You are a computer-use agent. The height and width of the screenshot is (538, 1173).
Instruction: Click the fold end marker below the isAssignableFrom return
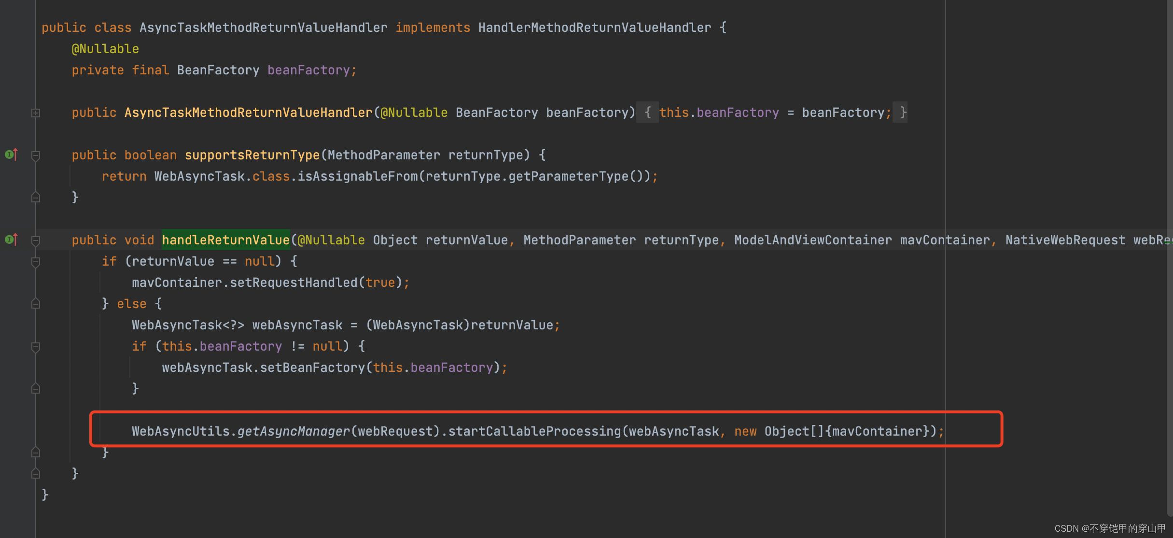36,197
